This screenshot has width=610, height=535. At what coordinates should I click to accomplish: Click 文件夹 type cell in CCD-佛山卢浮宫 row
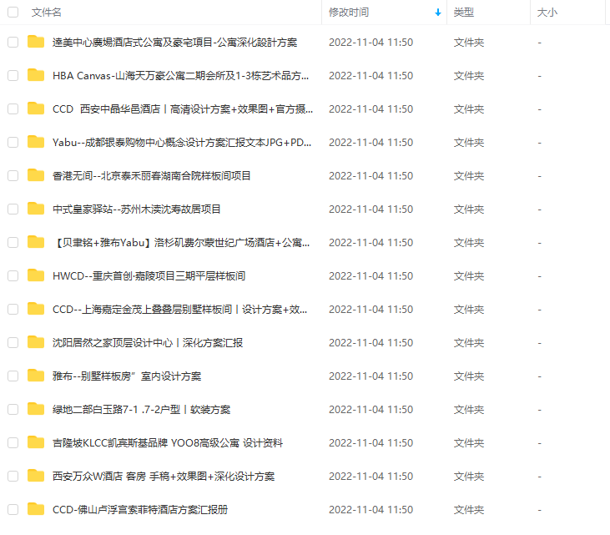469,510
